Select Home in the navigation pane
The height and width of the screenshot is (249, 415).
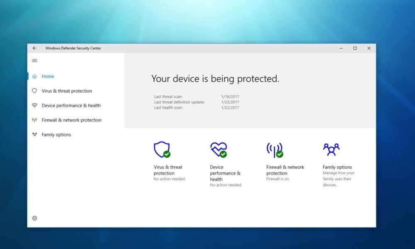click(48, 76)
